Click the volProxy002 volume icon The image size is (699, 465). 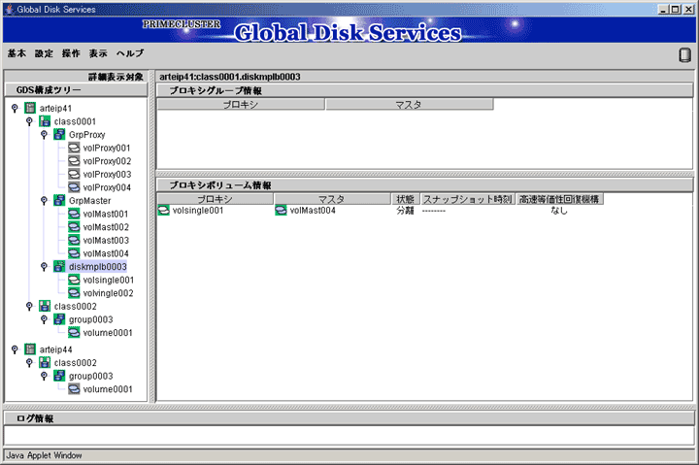[74, 161]
